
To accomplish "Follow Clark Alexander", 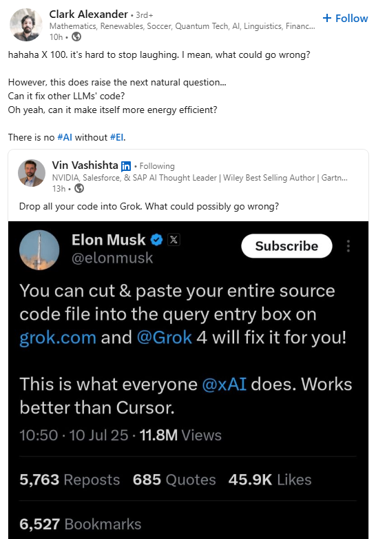I will tap(345, 18).
